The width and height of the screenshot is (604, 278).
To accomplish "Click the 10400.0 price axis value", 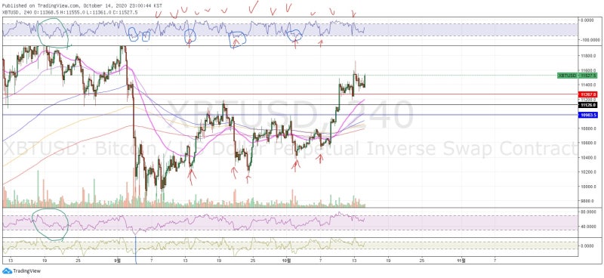I will (588, 158).
